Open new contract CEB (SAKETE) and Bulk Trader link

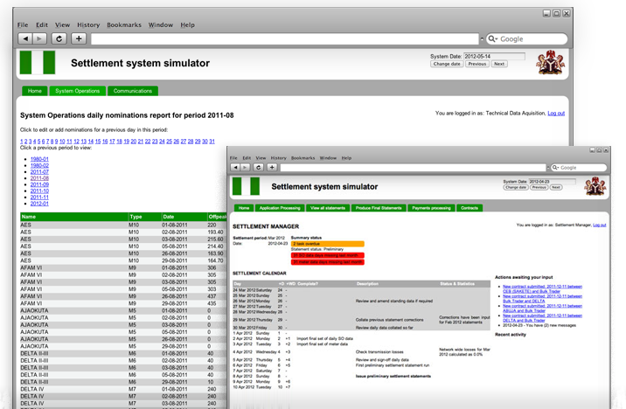point(542,289)
